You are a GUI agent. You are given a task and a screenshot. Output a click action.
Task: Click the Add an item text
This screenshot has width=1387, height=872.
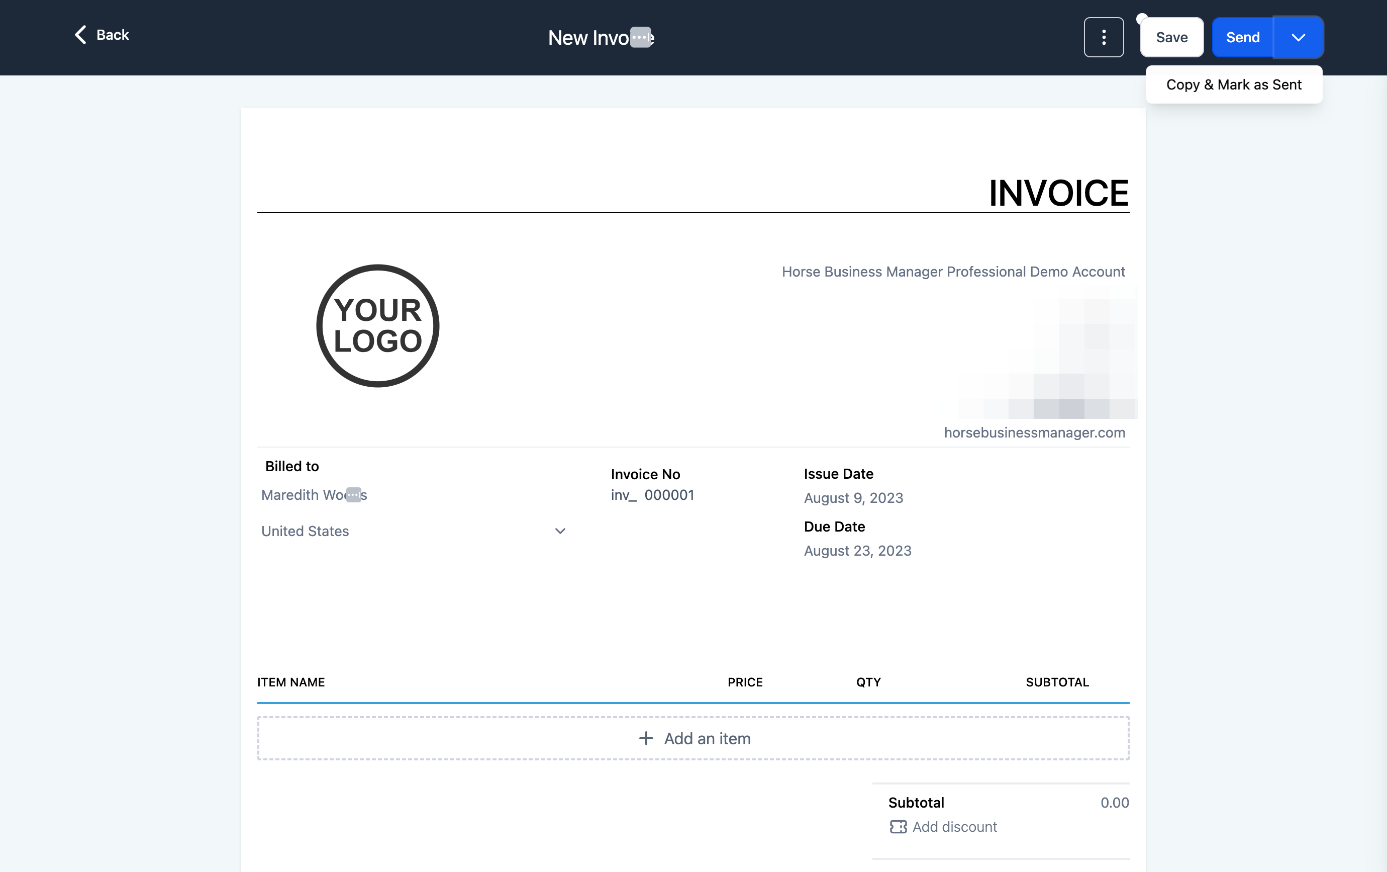(708, 738)
